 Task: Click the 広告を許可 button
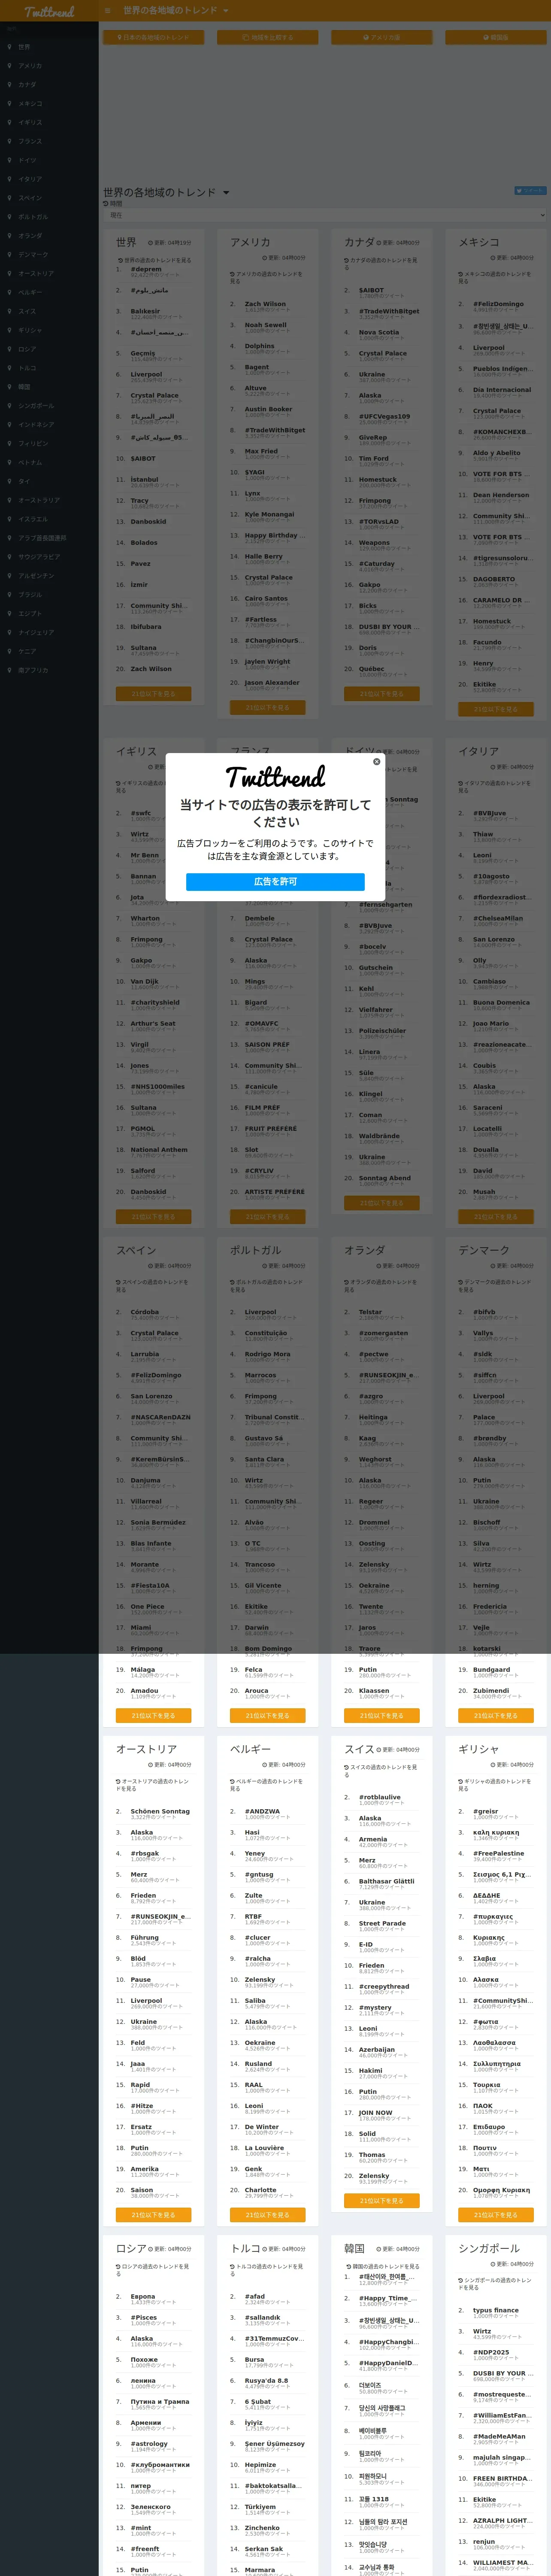(x=275, y=882)
